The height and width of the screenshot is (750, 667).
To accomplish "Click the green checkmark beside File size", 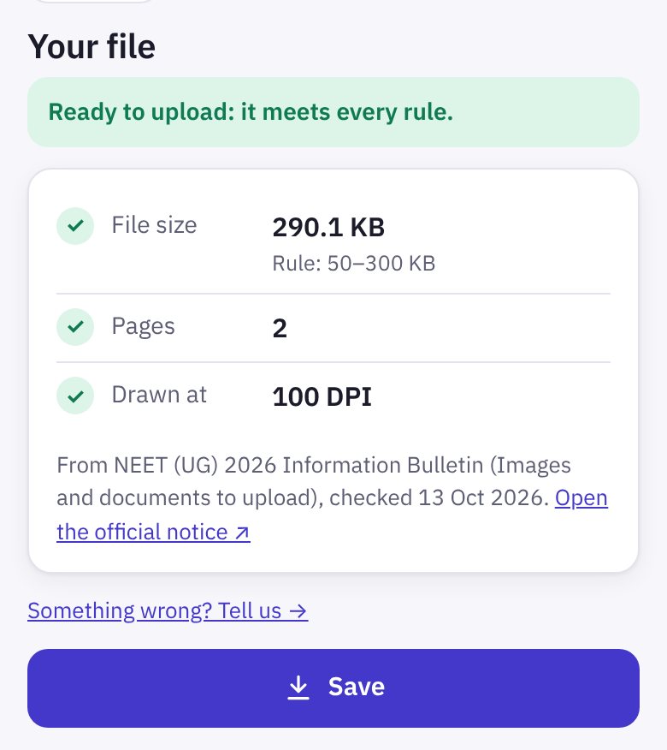I will click(x=75, y=226).
